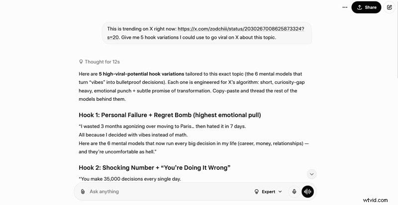Click the lightbulb icon in the Expert selector
This screenshot has width=398, height=205.
click(x=257, y=192)
